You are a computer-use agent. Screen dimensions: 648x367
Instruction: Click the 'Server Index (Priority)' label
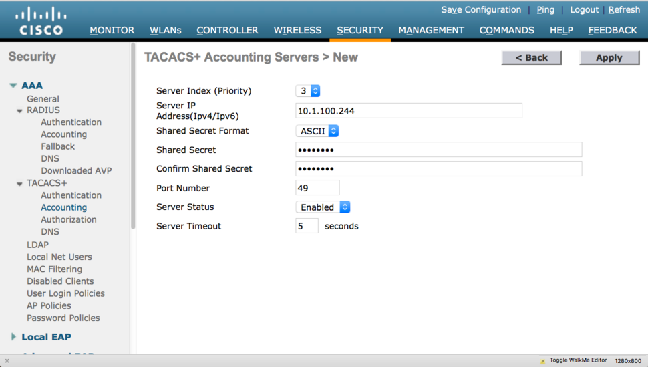tap(204, 91)
